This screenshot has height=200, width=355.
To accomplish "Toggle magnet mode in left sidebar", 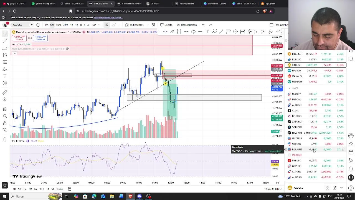I will [x=5, y=109].
